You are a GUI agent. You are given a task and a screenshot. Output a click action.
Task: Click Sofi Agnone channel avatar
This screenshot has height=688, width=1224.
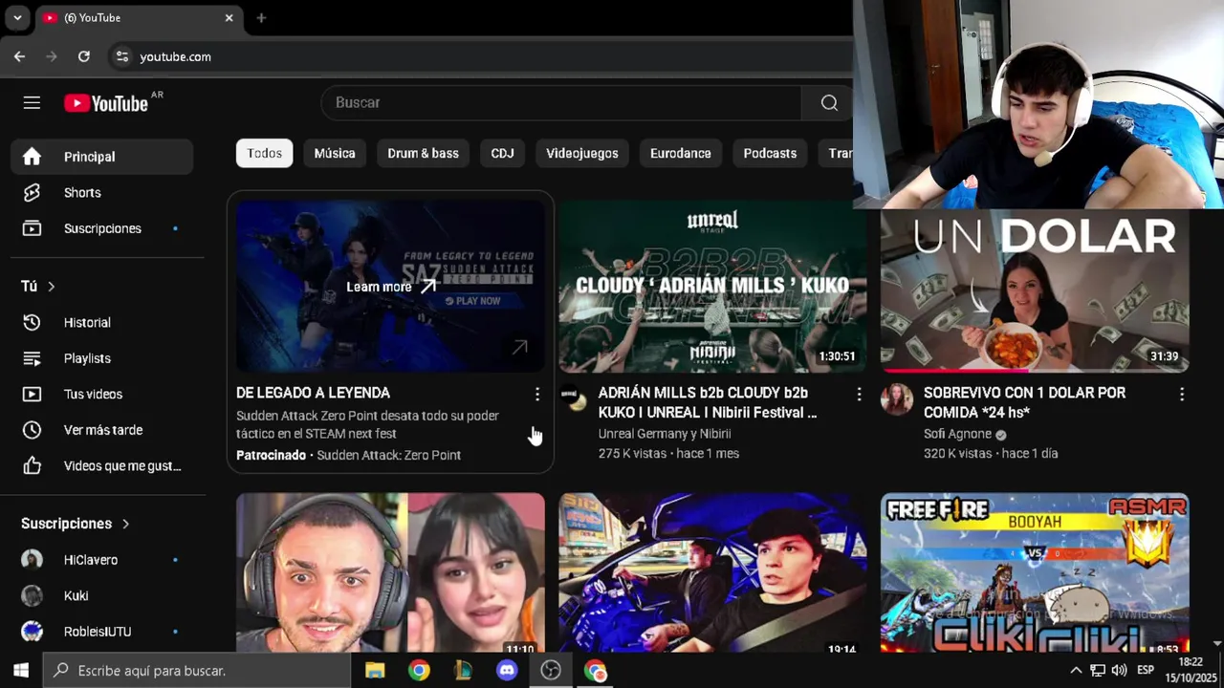coord(896,399)
